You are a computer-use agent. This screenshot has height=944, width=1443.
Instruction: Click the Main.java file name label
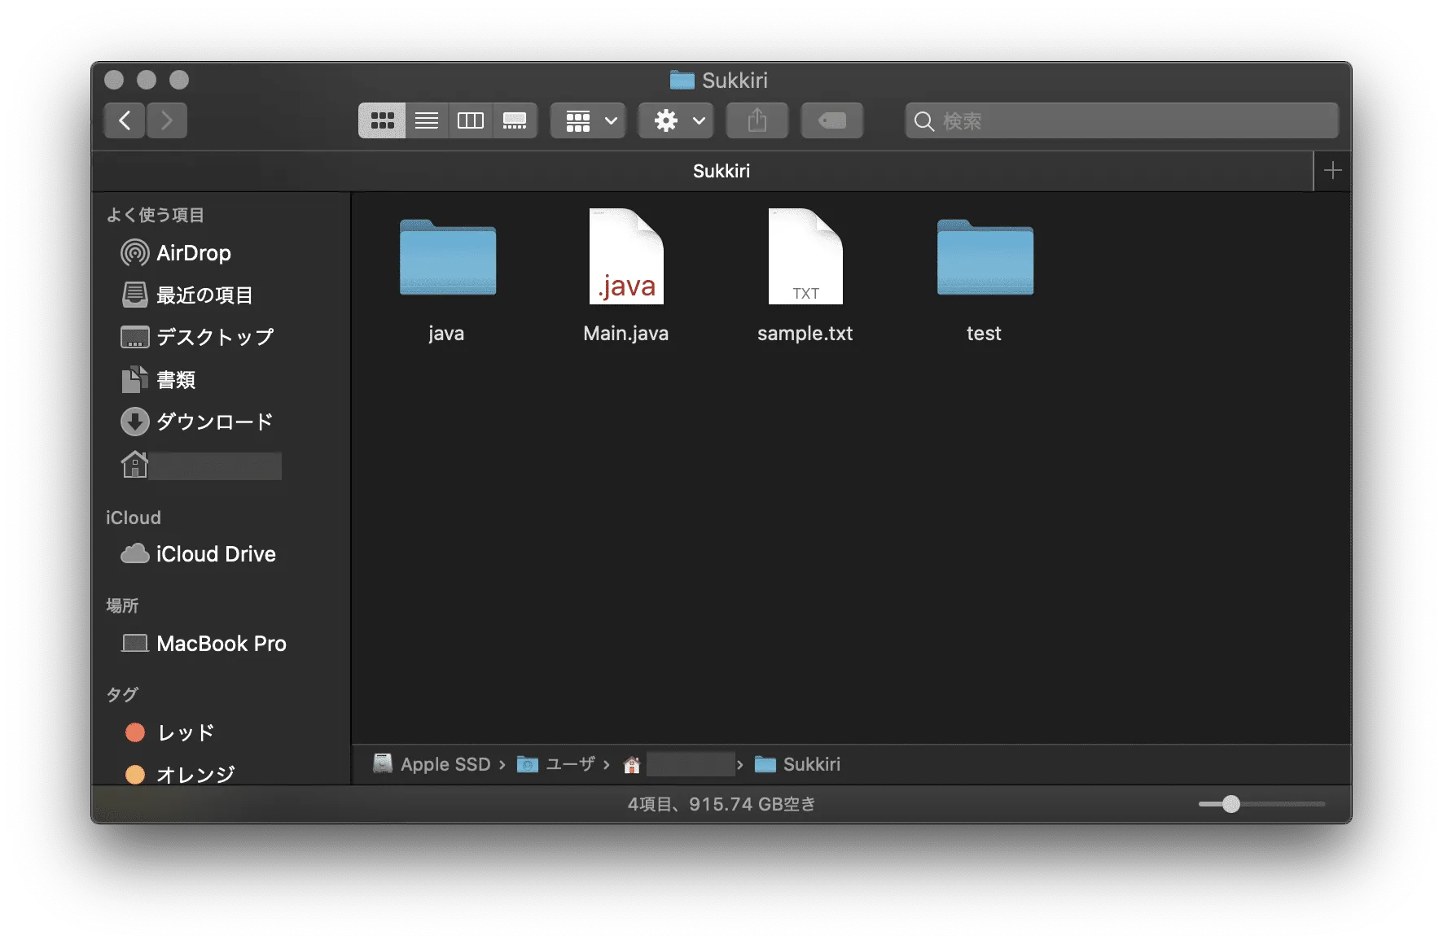tap(626, 334)
